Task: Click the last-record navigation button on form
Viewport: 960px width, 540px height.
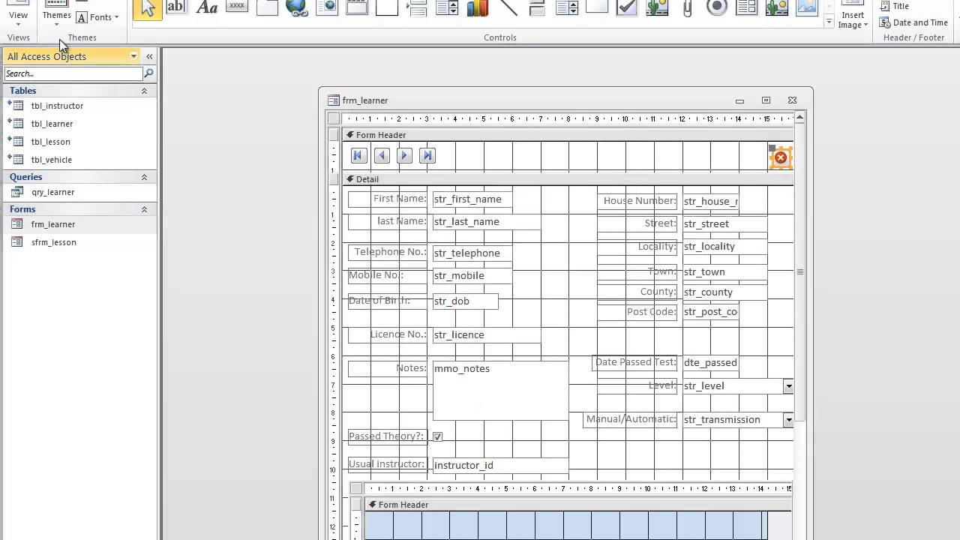Action: tap(427, 155)
